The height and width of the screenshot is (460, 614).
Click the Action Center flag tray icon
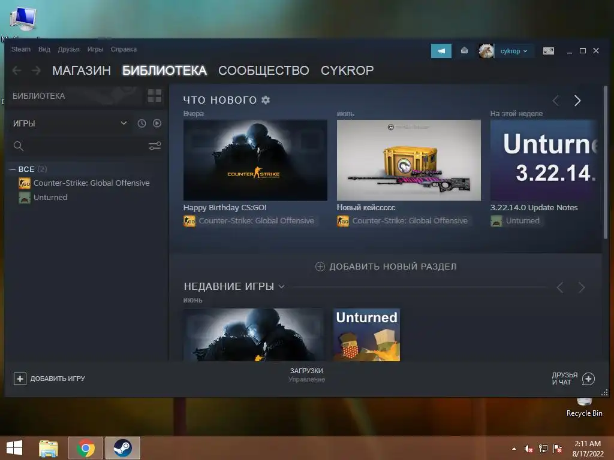coord(558,449)
